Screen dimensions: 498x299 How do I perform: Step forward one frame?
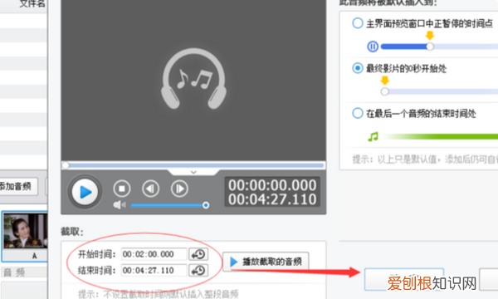pos(179,189)
